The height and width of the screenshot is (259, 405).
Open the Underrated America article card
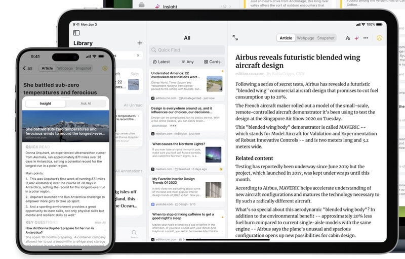point(187,85)
